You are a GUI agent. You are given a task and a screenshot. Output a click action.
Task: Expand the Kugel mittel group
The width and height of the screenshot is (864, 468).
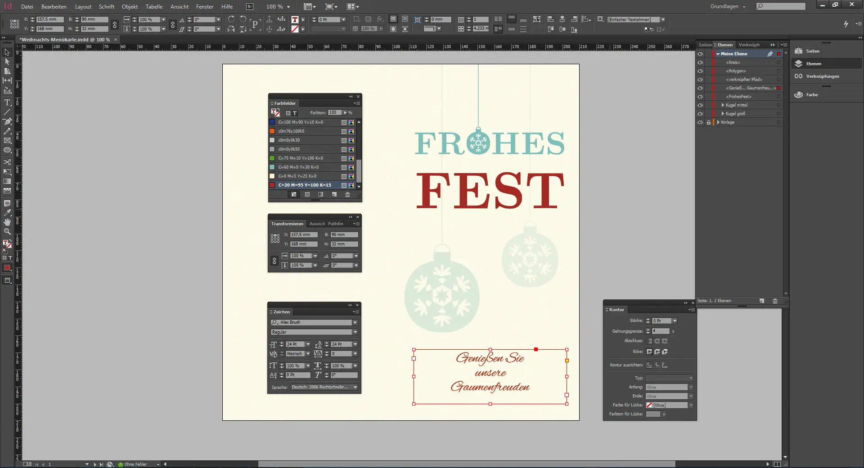[723, 105]
